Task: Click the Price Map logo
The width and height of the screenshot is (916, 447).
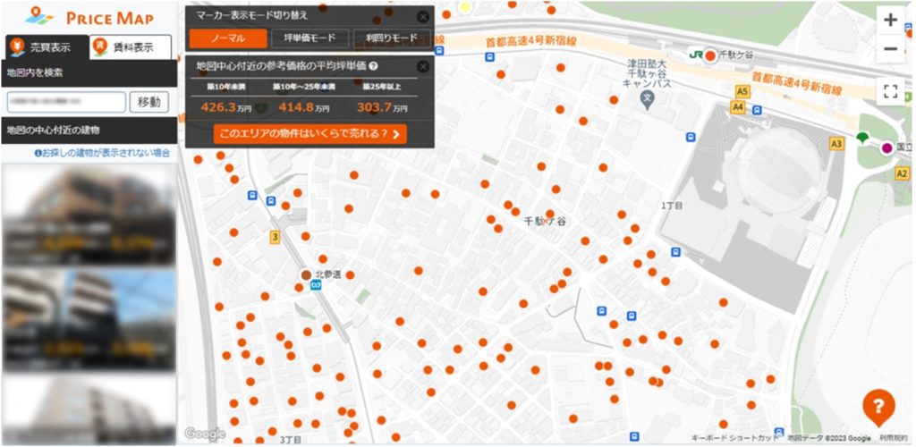Action: (89, 16)
